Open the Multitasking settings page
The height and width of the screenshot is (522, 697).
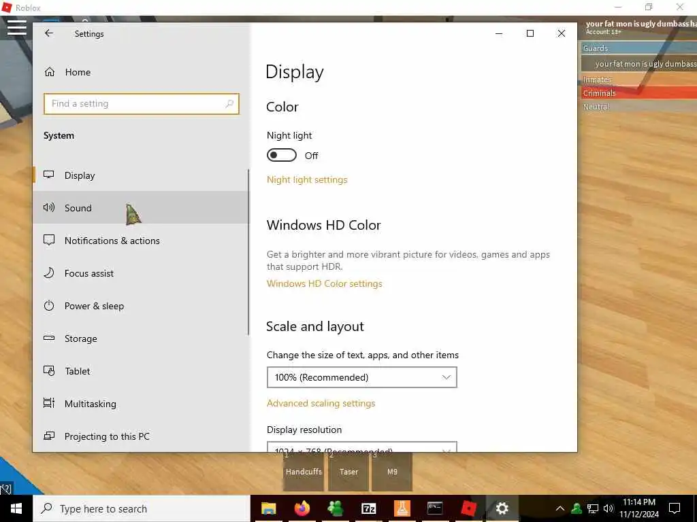coord(140,403)
